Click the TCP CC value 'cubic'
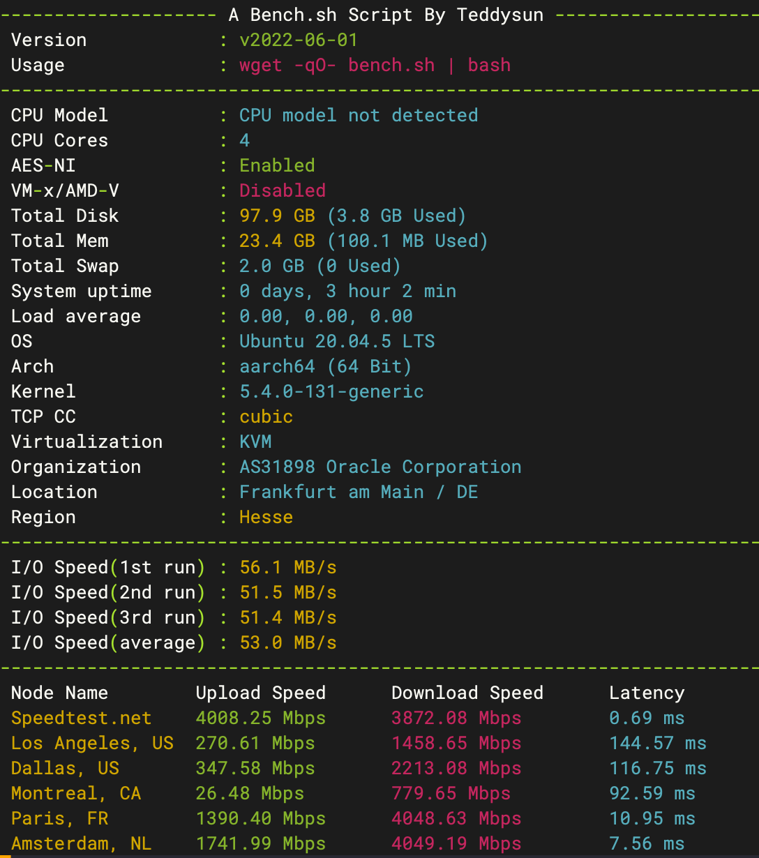The image size is (759, 858). tap(266, 416)
